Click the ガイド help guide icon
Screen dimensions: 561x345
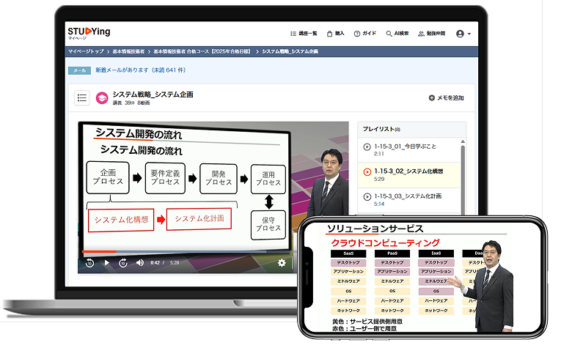point(364,34)
